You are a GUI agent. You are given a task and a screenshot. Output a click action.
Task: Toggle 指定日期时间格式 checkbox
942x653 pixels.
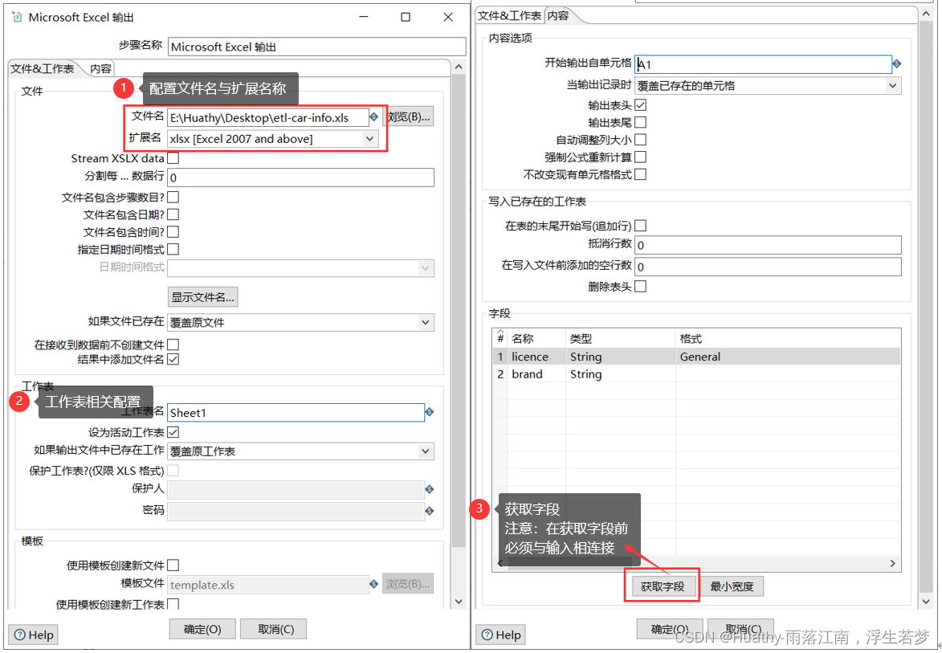tap(173, 249)
